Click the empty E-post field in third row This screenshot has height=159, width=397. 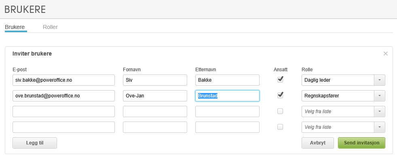(63, 112)
